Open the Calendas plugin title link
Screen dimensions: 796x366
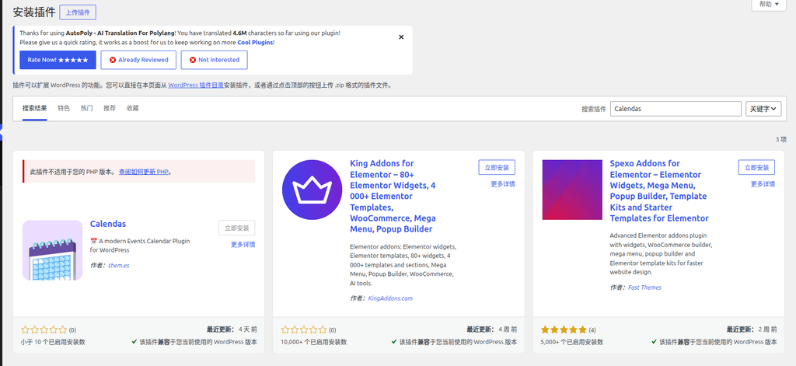tap(107, 224)
